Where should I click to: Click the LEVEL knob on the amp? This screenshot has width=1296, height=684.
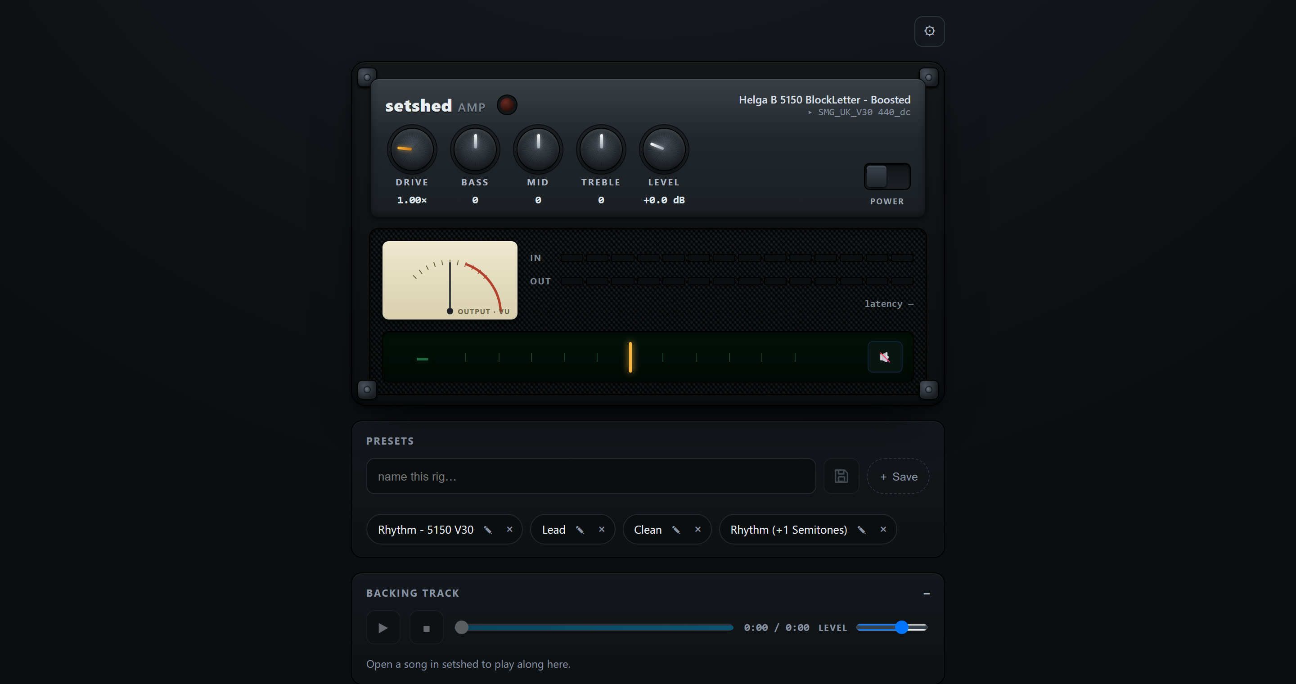click(664, 149)
